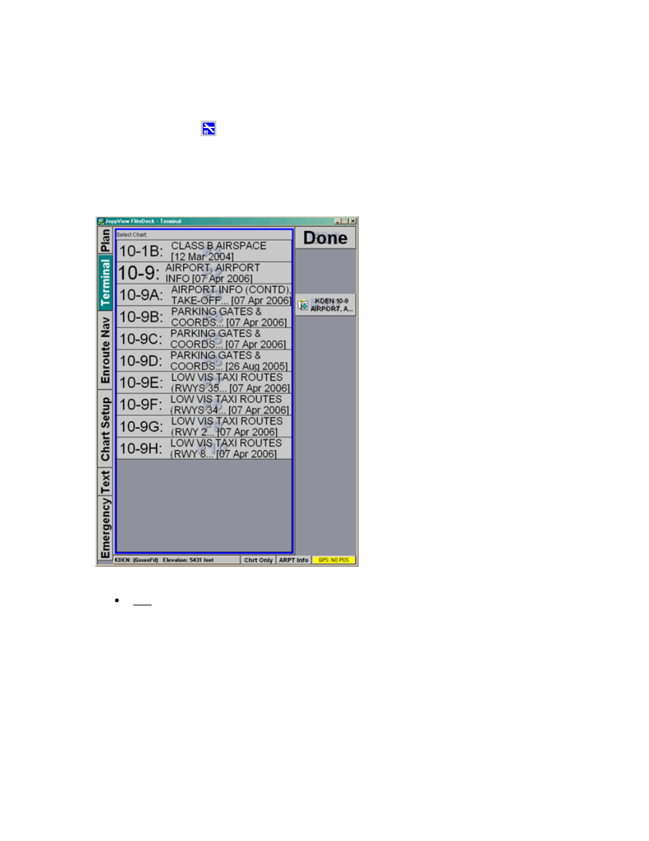Select chart 10-9H Low Vis Taxi Routes
The width and height of the screenshot is (649, 841).
204,448
